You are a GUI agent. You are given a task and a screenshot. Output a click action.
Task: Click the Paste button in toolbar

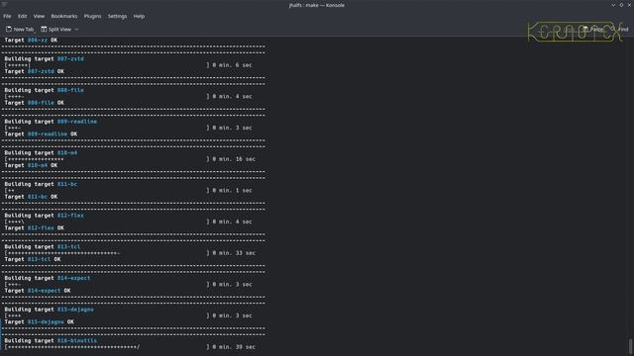[592, 29]
